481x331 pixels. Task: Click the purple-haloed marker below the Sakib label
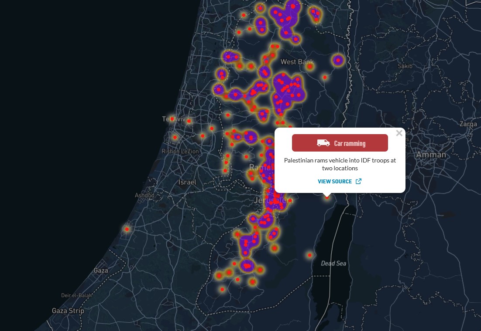[x=337, y=60]
